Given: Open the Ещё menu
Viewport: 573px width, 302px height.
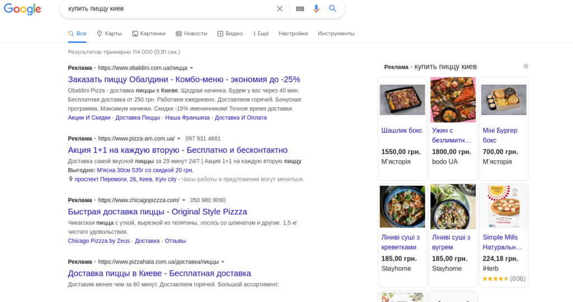Looking at the screenshot, I should click(x=261, y=33).
